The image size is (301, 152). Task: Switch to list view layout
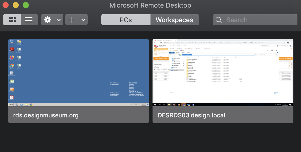click(29, 20)
